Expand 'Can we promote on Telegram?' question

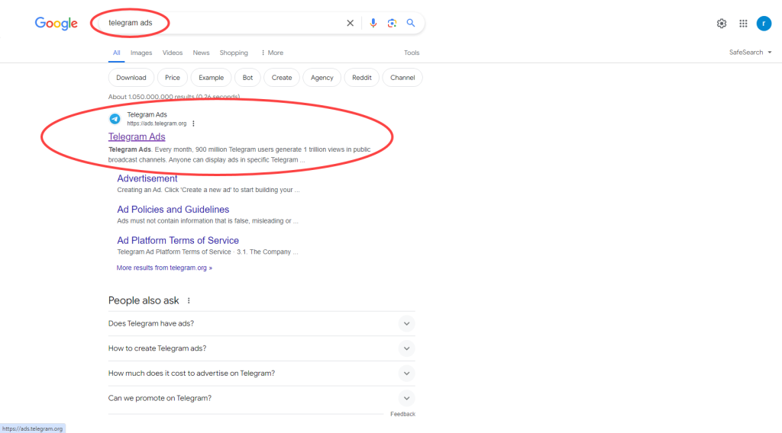pos(261,398)
